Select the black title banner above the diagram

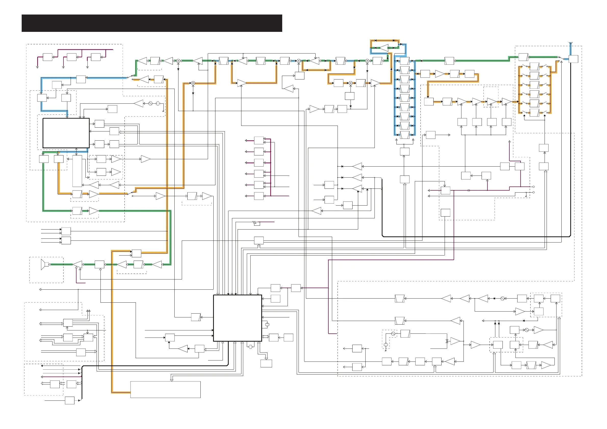point(152,23)
